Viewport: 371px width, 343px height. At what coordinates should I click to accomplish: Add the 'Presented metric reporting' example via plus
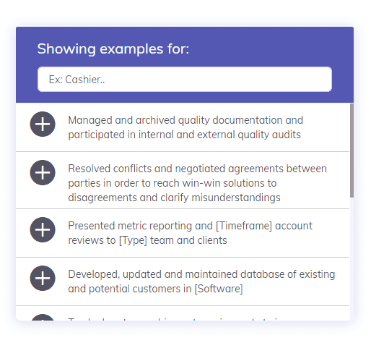pos(43,230)
